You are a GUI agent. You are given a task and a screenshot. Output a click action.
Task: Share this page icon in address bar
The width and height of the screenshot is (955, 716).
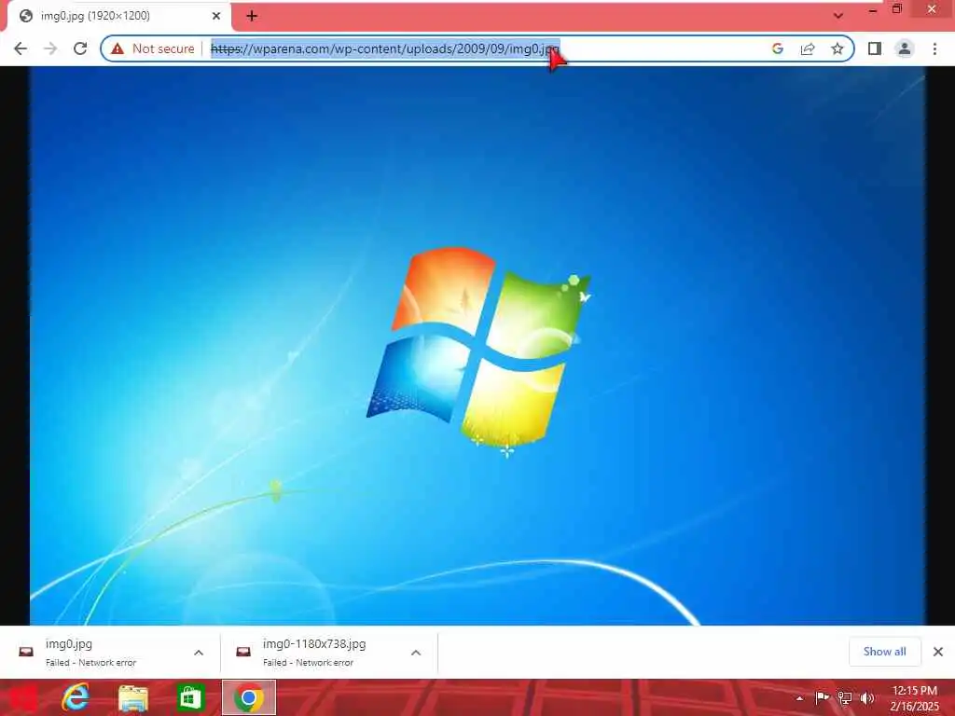click(x=808, y=48)
